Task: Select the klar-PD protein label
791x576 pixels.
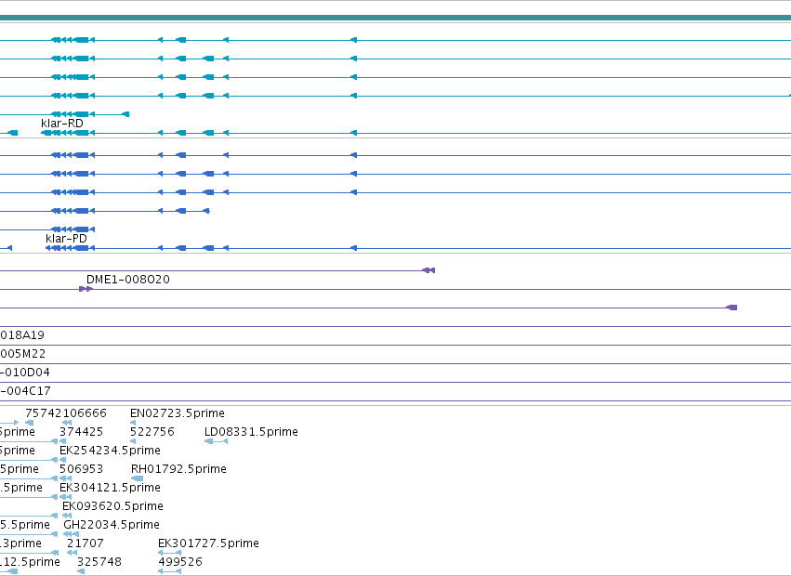Action: [x=66, y=238]
